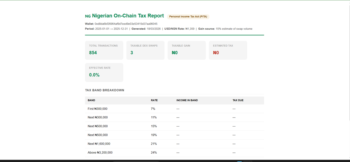Click the Income in Band dash for Next ₦1,600,000
The width and height of the screenshot is (350, 162).
178,144
